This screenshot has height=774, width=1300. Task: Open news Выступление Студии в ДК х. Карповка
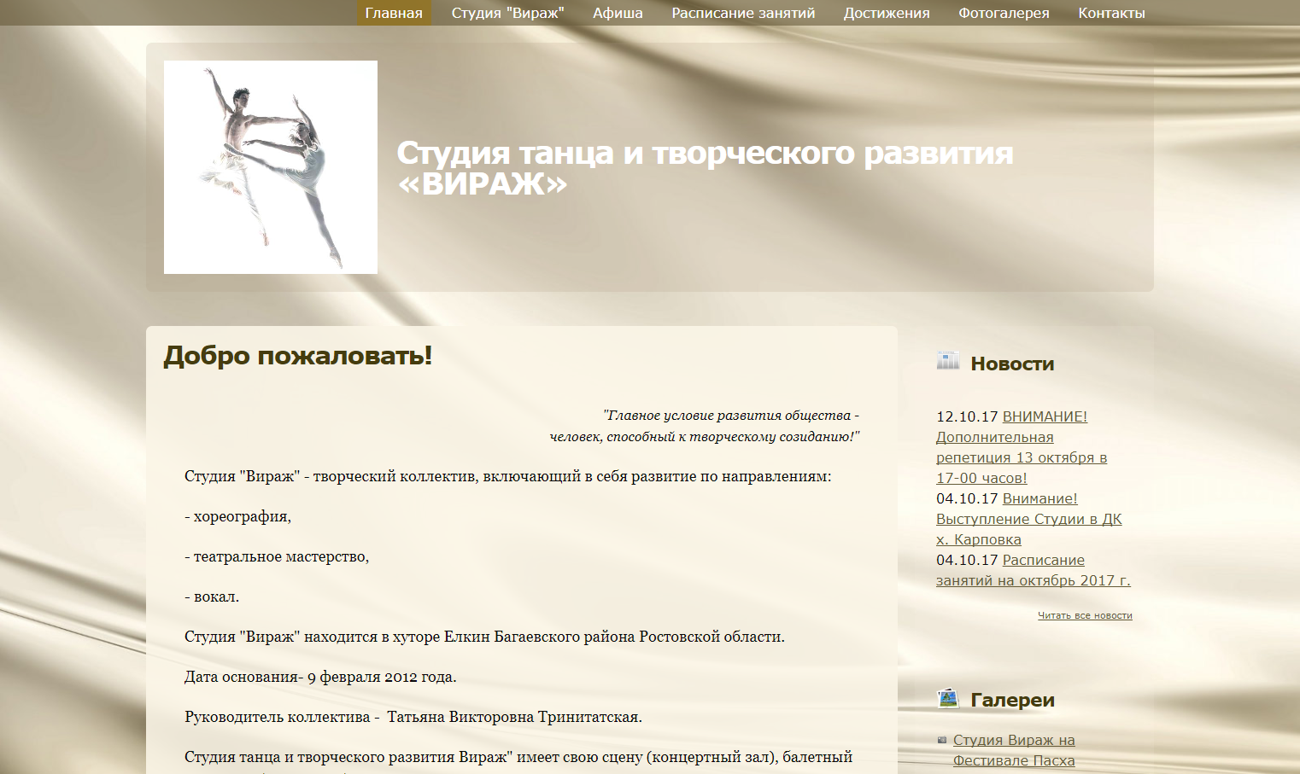(1028, 519)
